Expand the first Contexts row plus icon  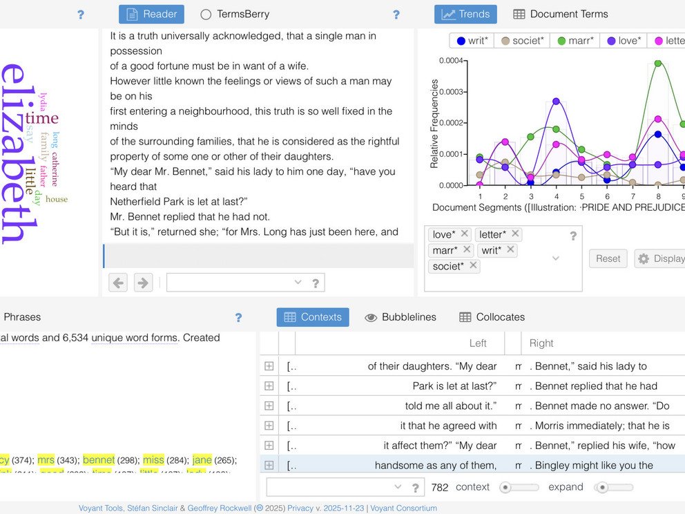coord(269,366)
